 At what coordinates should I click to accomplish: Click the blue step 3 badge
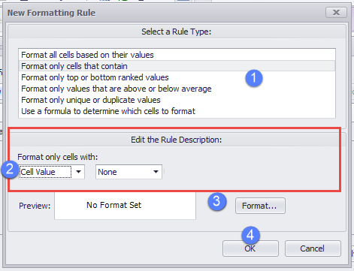[217, 201]
